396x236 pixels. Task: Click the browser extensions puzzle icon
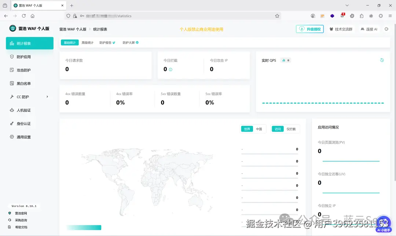tap(362, 16)
